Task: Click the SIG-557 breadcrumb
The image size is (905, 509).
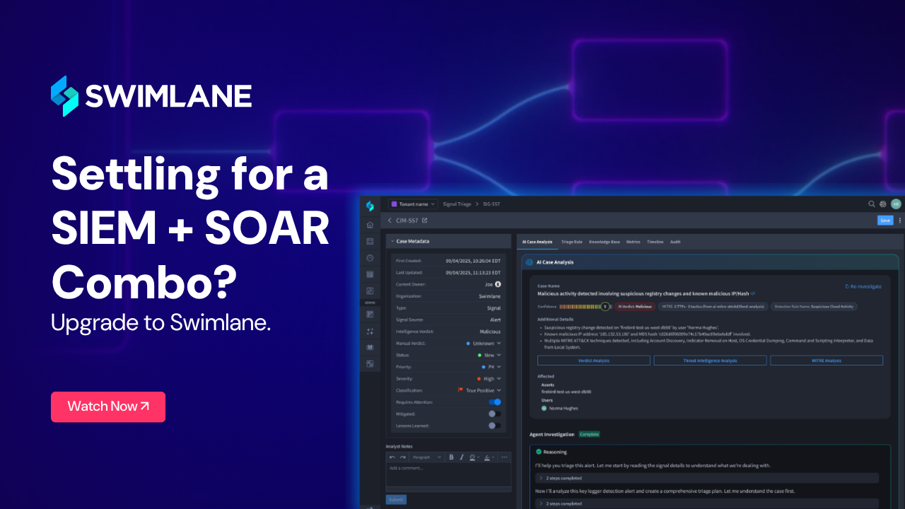Action: point(491,204)
